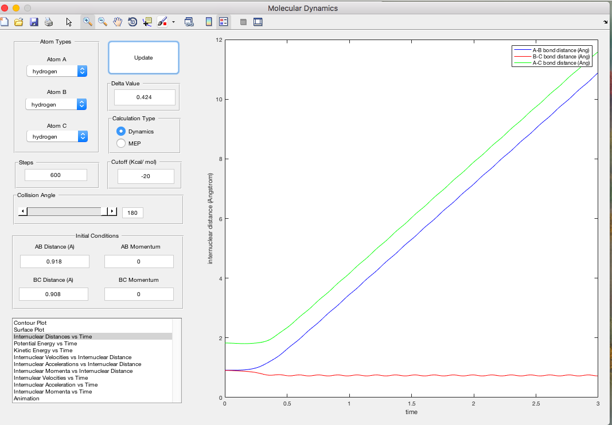
Task: Click the Open File folder icon
Action: tap(19, 22)
